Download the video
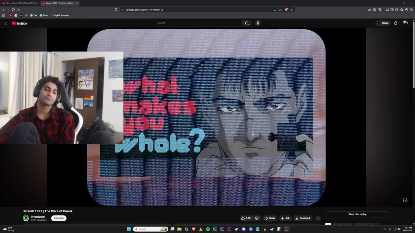The width and height of the screenshot is (415, 233). (x=302, y=218)
